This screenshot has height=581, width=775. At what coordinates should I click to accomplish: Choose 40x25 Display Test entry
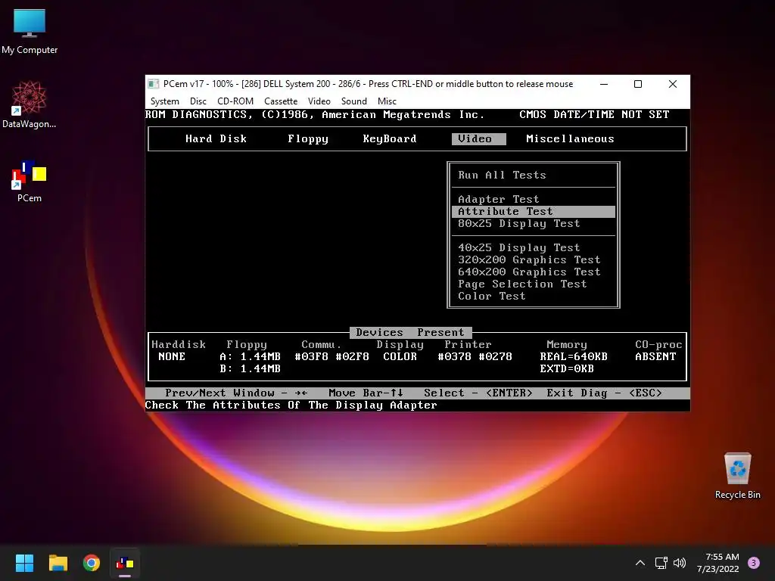518,247
